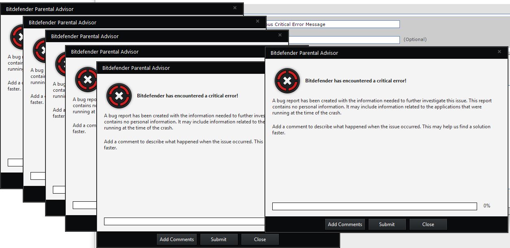
Task: Close the rearmost Bitdefender dialog via its X
Action: click(x=234, y=8)
